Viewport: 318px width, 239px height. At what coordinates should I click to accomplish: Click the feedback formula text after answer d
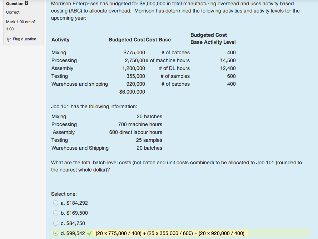tap(170, 233)
